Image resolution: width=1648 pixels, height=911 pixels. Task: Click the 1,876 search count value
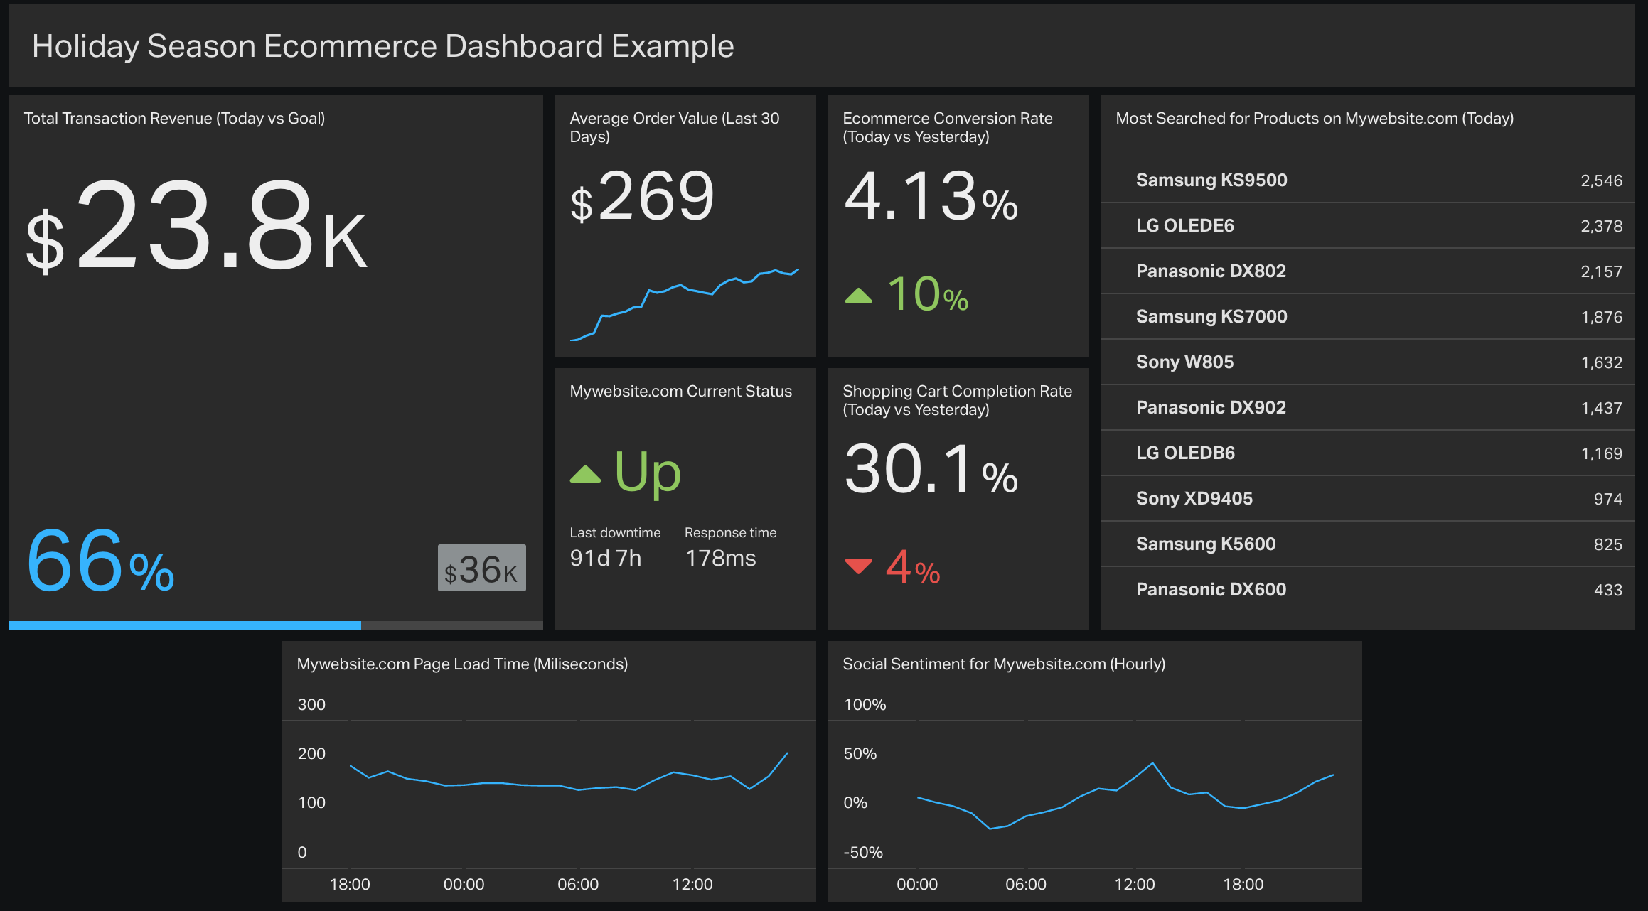1601,318
